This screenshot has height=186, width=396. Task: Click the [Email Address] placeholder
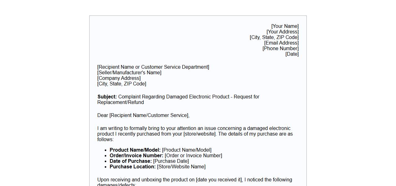(281, 43)
